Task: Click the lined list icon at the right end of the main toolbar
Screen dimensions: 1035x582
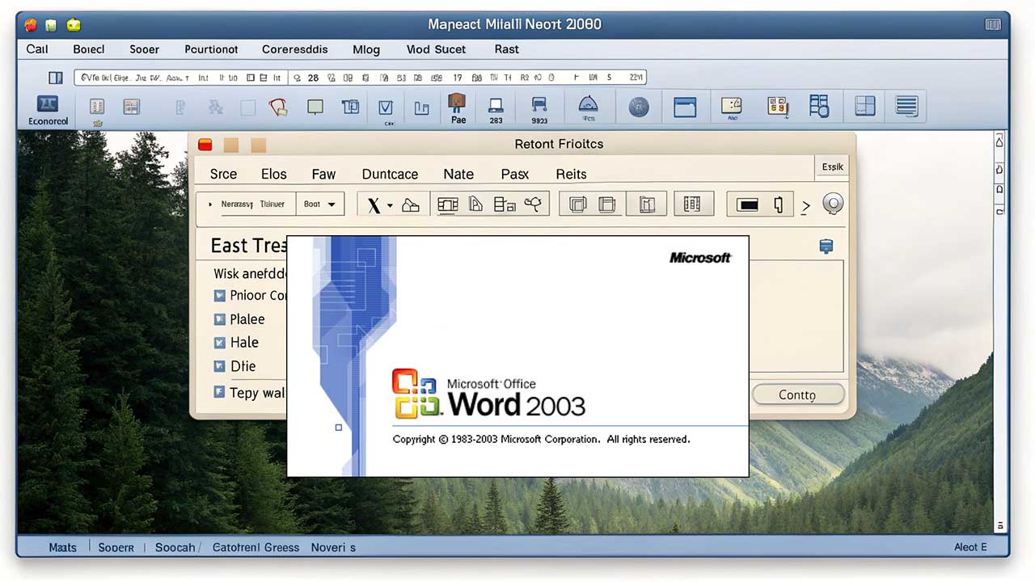Action: pyautogui.click(x=906, y=106)
